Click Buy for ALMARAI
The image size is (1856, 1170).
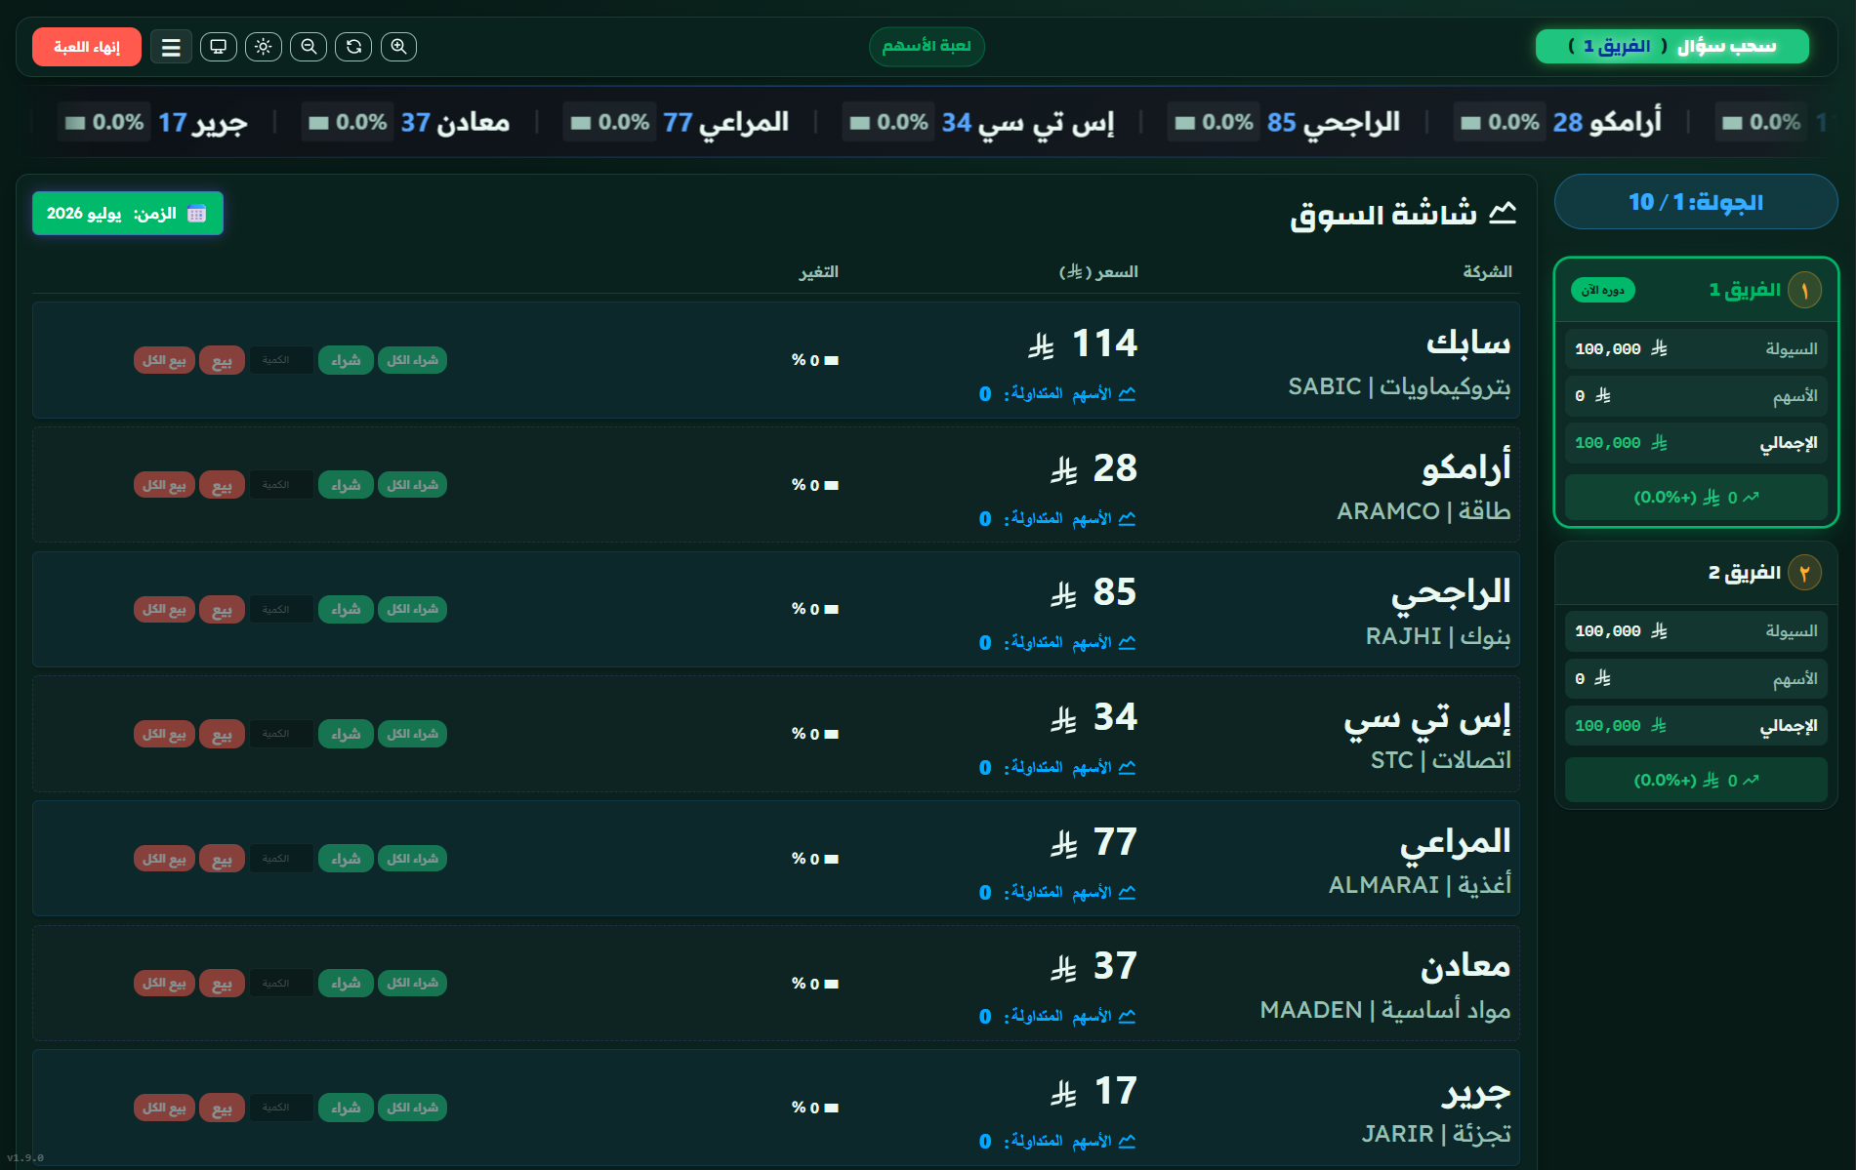pos(346,859)
